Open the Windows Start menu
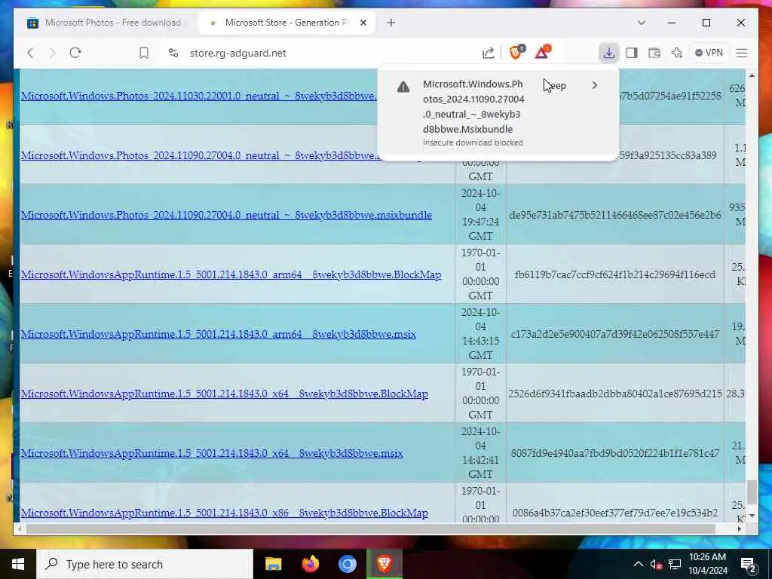This screenshot has height=579, width=772. coord(18,564)
